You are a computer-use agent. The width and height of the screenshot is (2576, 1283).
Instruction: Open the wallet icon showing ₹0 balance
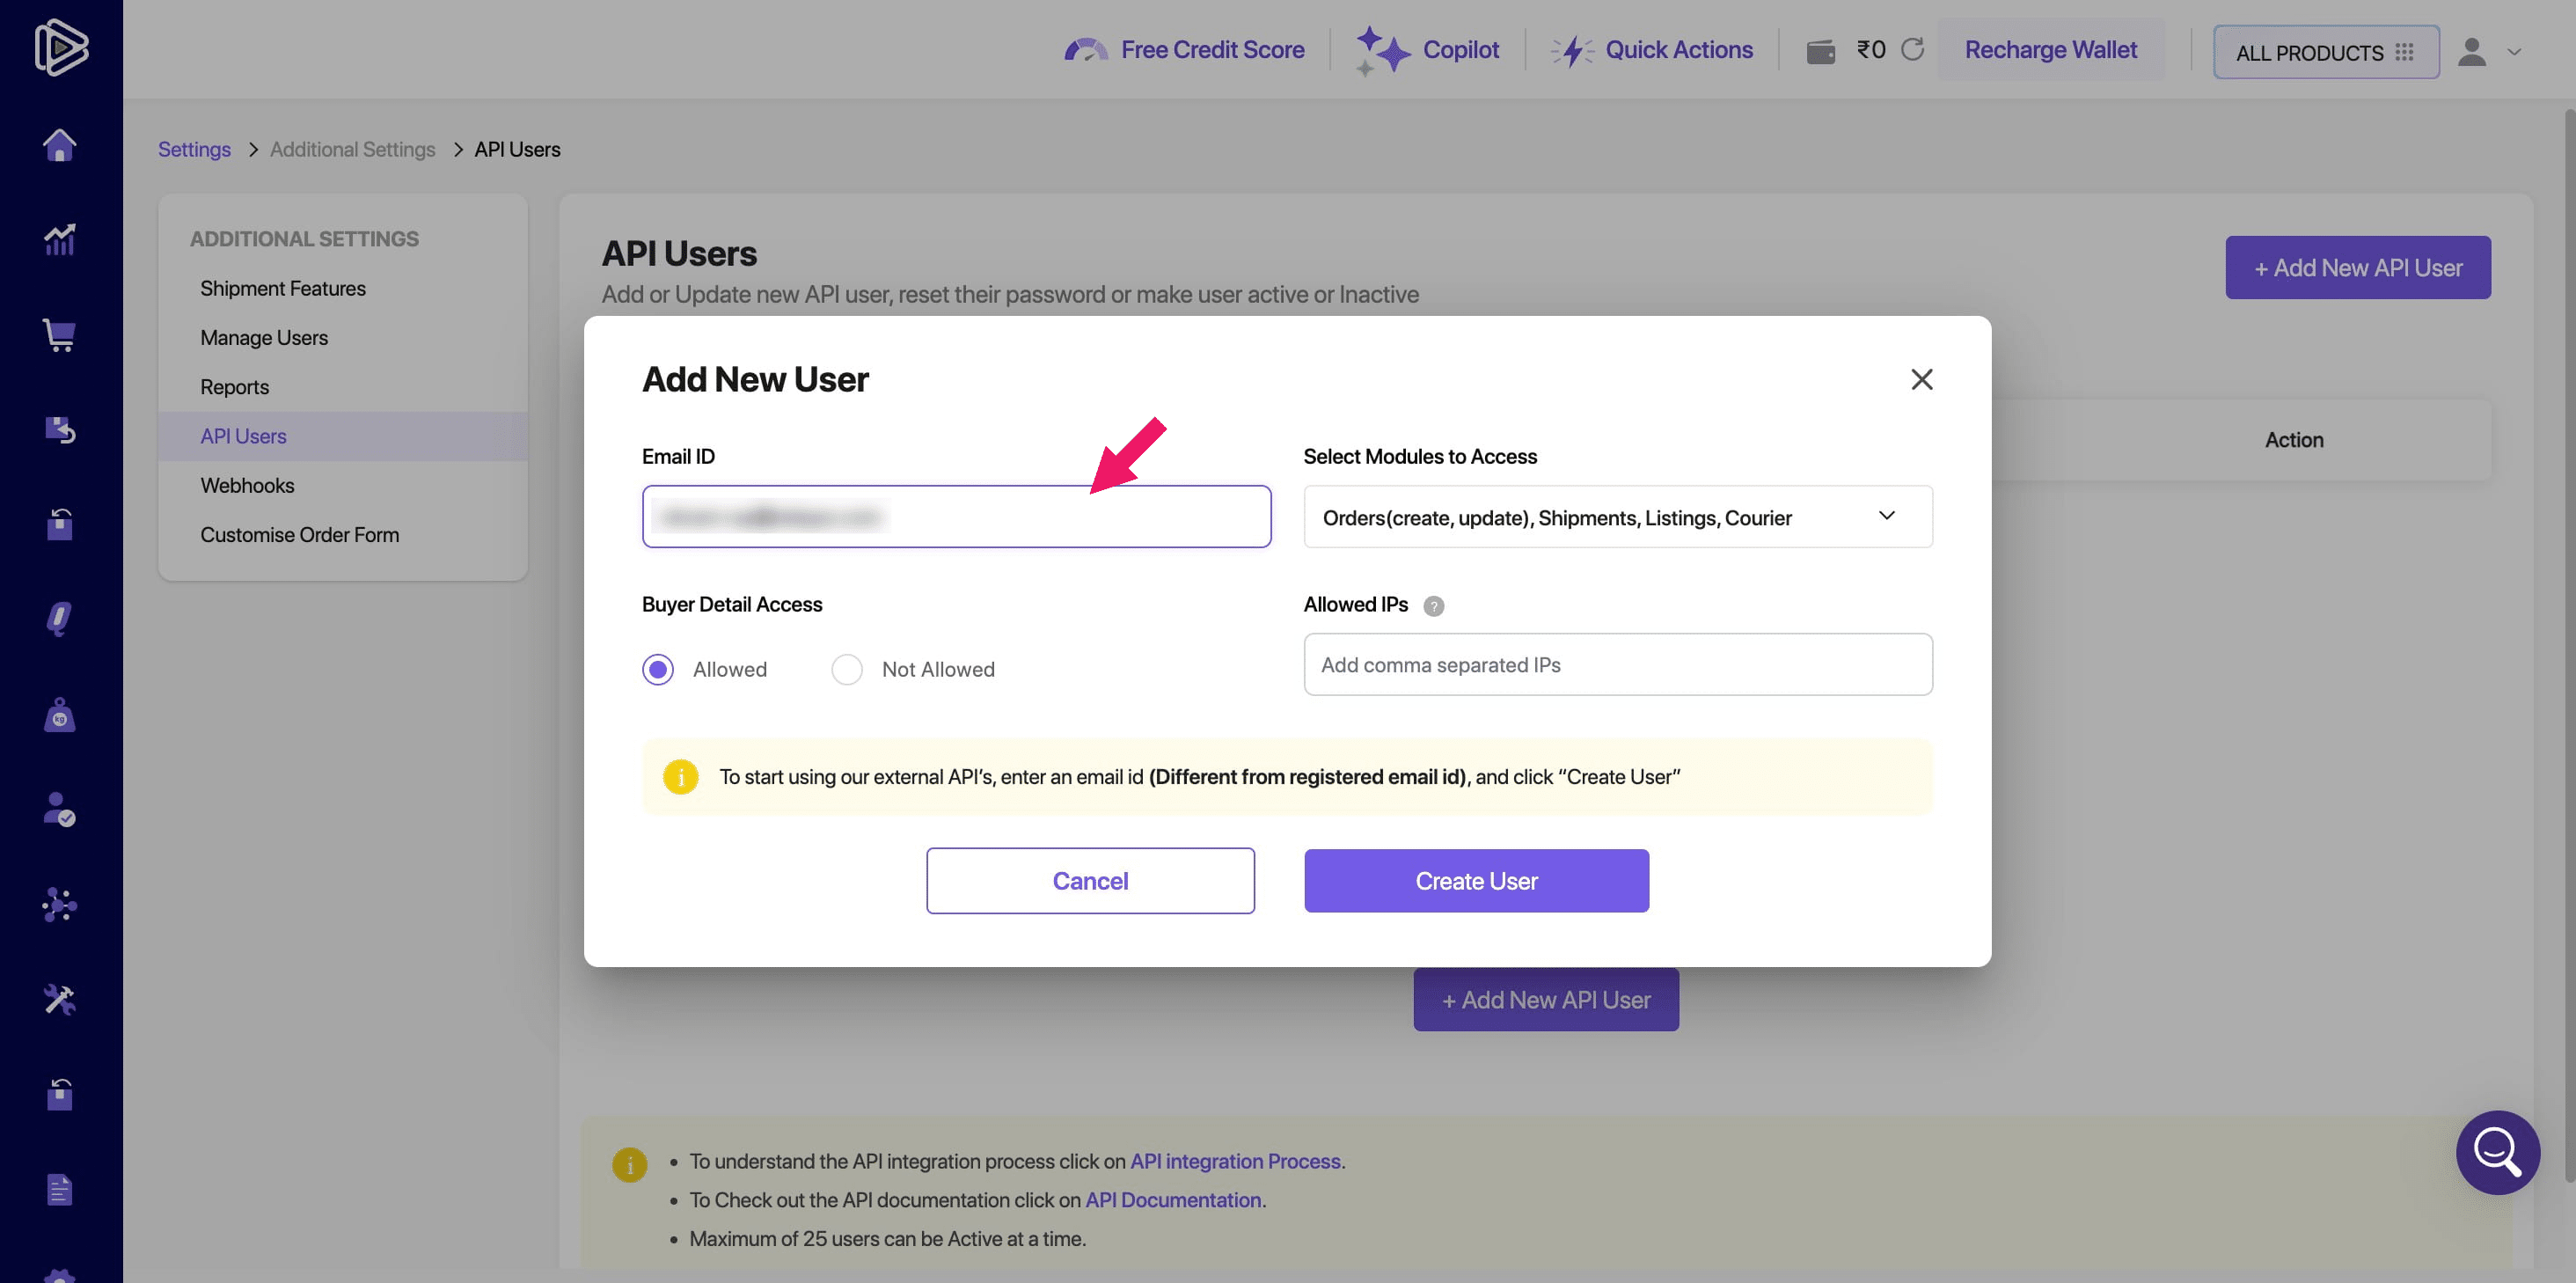1821,49
